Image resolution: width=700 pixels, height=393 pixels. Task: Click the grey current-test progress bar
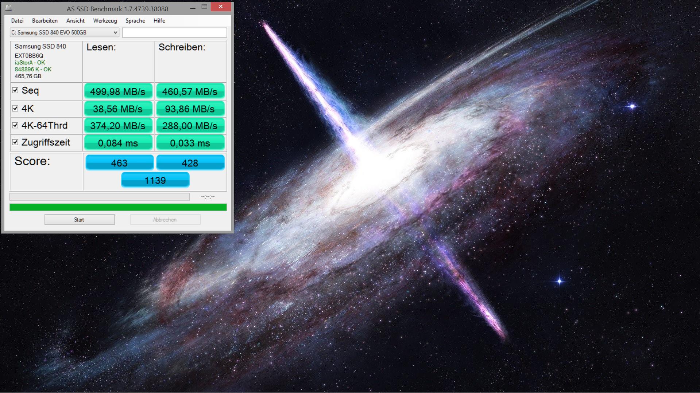pos(99,197)
